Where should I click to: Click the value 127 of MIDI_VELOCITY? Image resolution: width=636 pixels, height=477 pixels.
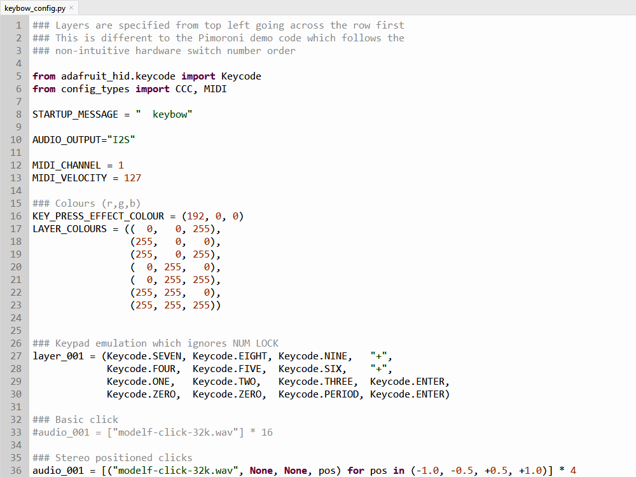coord(132,178)
